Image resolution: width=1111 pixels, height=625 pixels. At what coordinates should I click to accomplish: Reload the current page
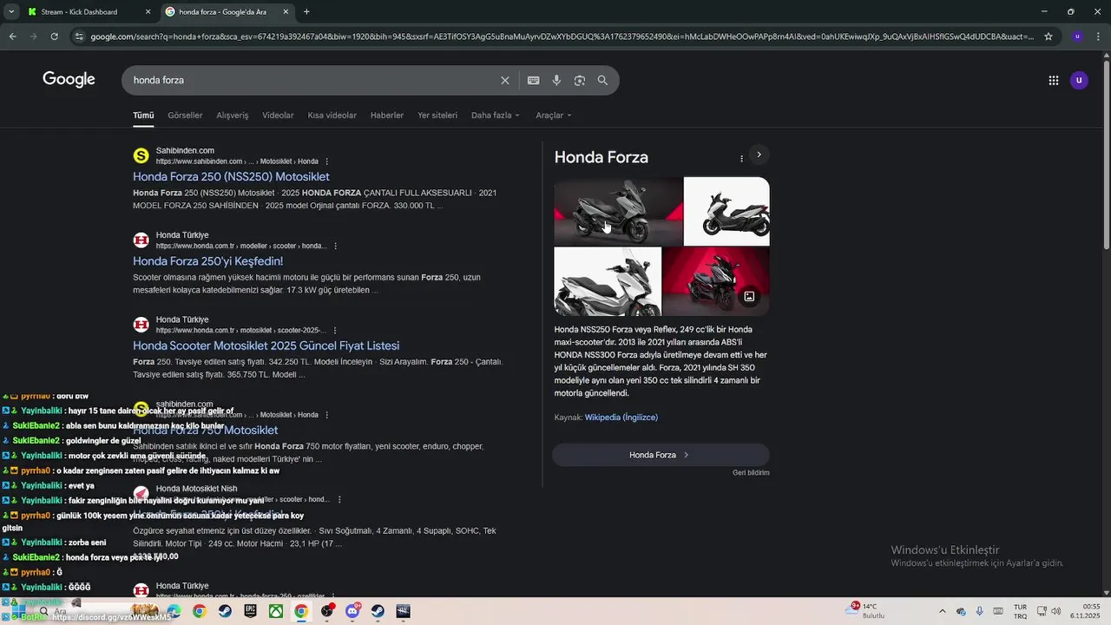pos(54,36)
